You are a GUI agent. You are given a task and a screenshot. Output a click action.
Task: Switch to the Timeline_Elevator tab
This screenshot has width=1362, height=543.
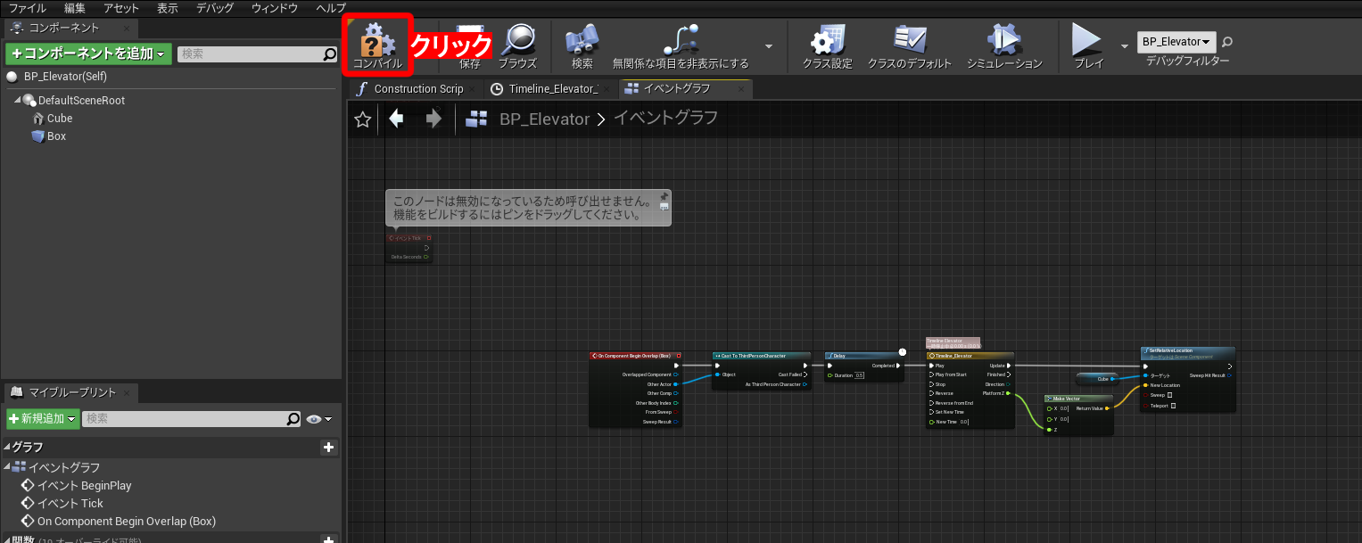click(x=551, y=89)
